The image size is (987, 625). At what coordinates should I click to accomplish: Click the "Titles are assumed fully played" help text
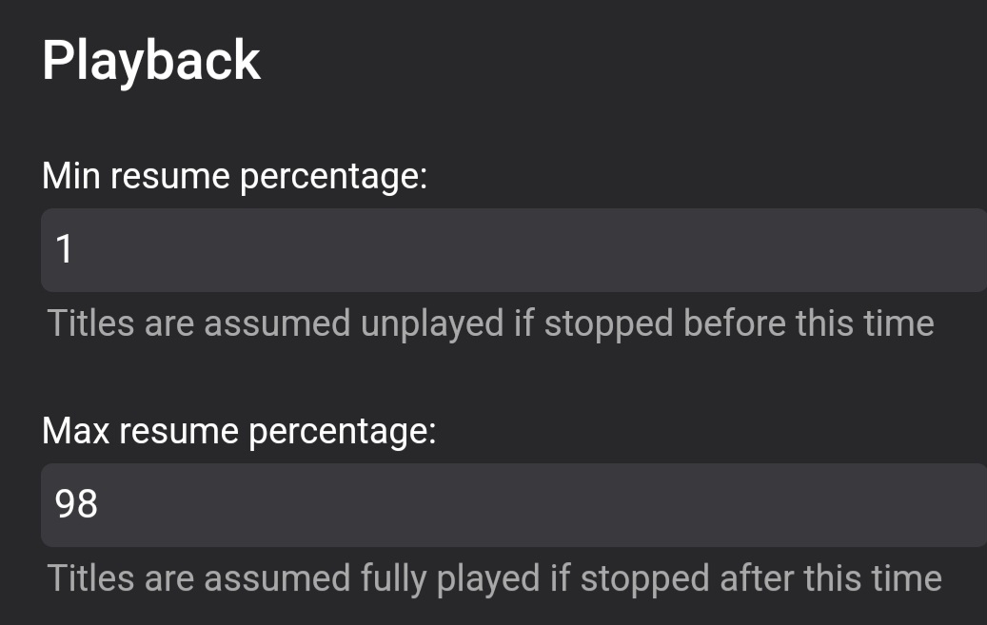coord(494,578)
